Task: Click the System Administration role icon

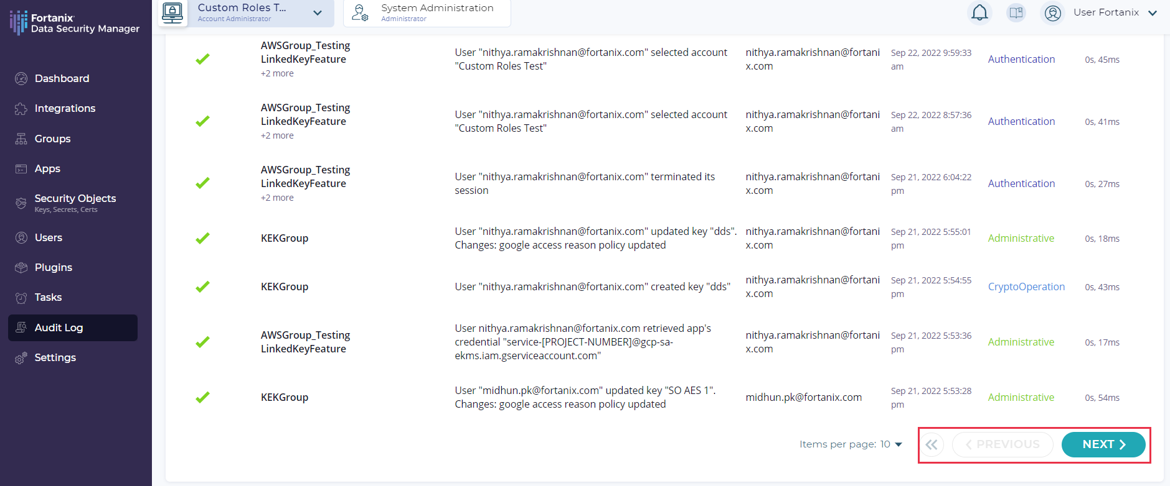Action: pos(360,12)
